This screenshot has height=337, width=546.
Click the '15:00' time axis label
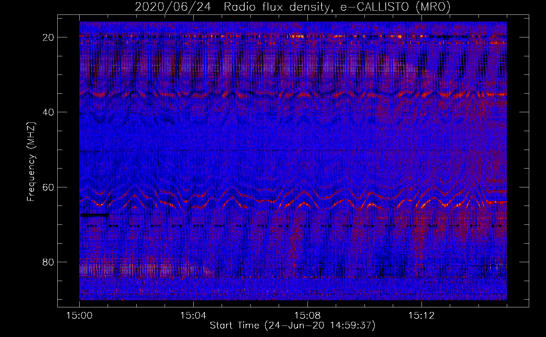tap(79, 316)
